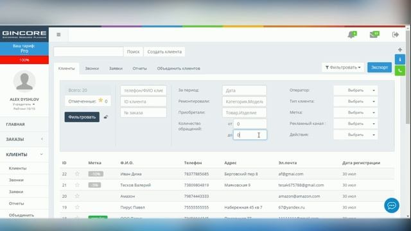411x231 pixels.
Task: Open the notifications bell icon
Action: click(x=352, y=35)
